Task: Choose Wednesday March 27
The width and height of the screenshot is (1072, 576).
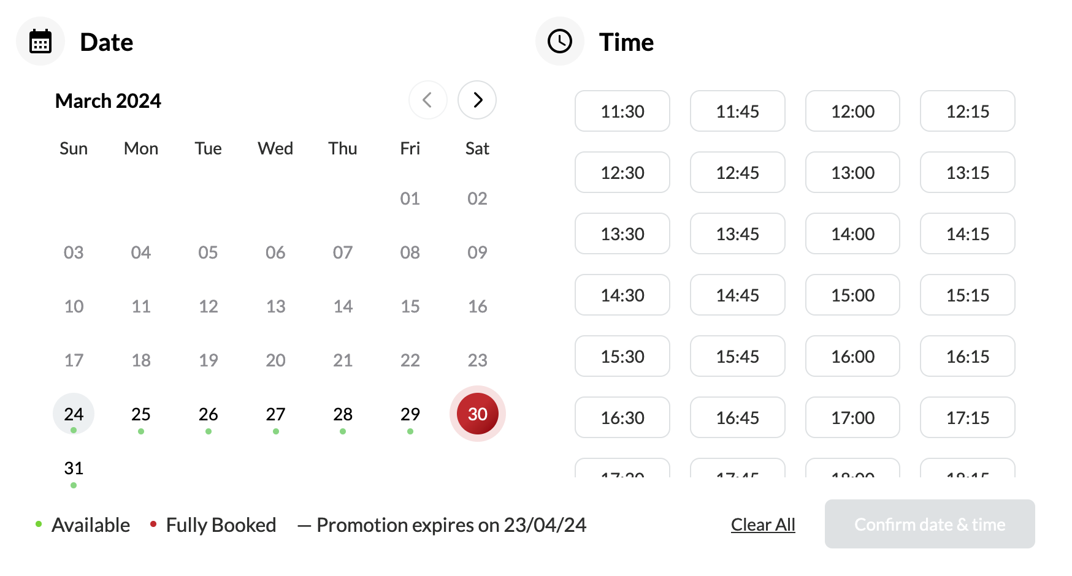Action: pyautogui.click(x=275, y=414)
